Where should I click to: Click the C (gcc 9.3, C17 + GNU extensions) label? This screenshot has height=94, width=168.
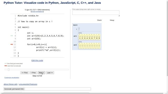(37, 10)
